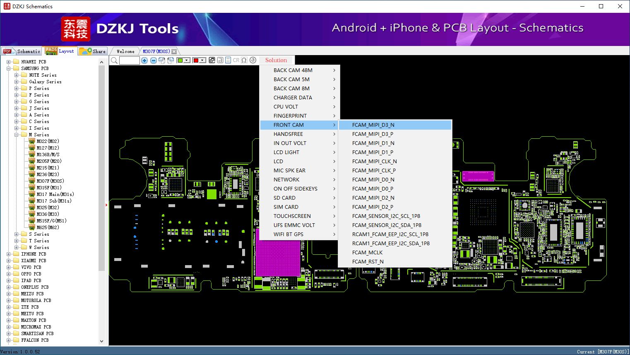
Task: Click the magnifier search icon in the toolbar
Action: tap(114, 60)
